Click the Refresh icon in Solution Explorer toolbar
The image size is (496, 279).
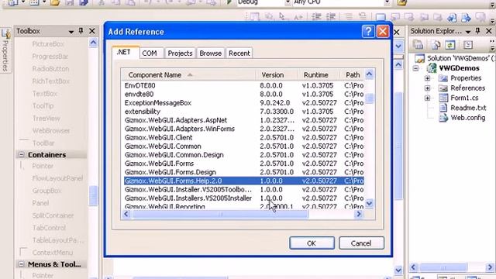point(450,45)
